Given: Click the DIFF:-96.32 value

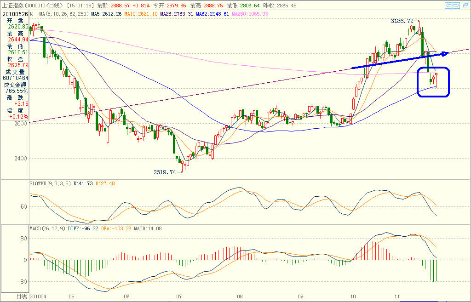Looking at the screenshot, I should point(83,229).
